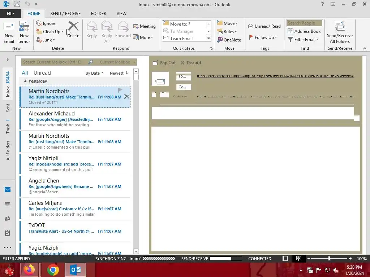Toggle Newest sort order
Viewport: 370px width, 277px height.
coord(119,73)
